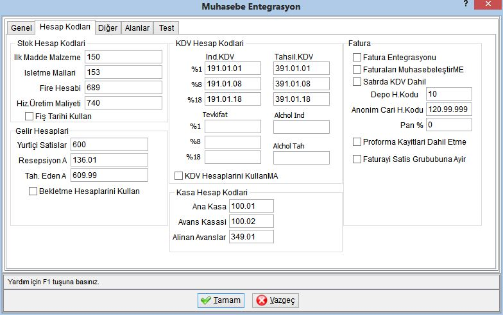Image resolution: width=503 pixels, height=315 pixels.
Task: Cancel using the Vazgeç button
Action: click(x=275, y=300)
